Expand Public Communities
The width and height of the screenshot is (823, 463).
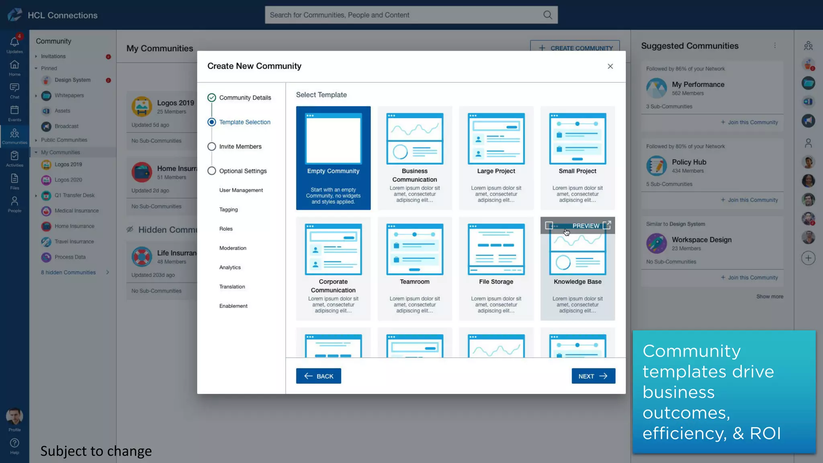point(36,140)
